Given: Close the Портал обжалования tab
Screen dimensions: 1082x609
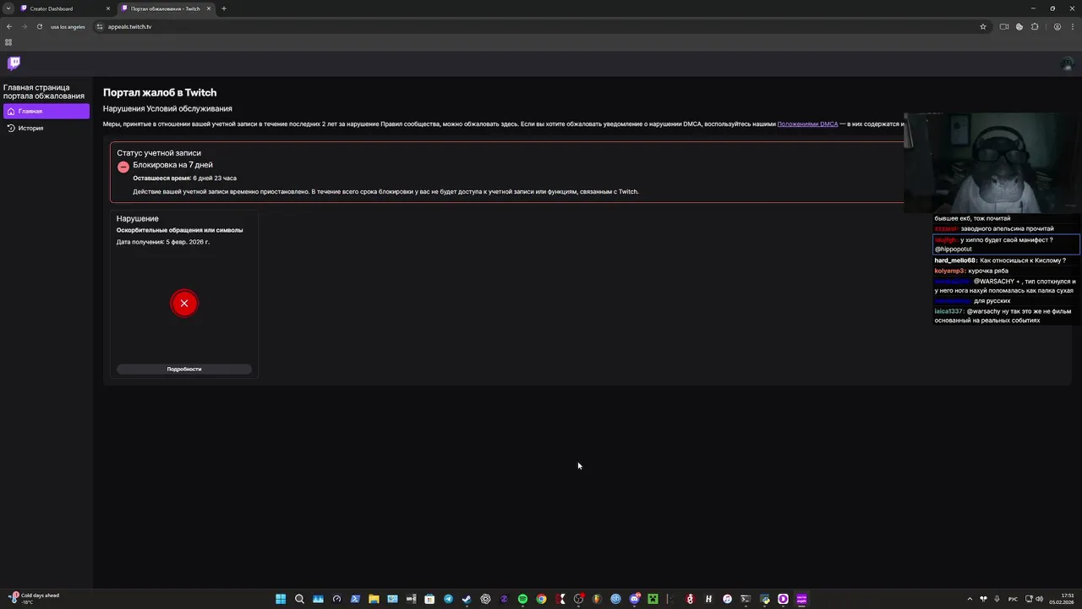Looking at the screenshot, I should pos(210,8).
